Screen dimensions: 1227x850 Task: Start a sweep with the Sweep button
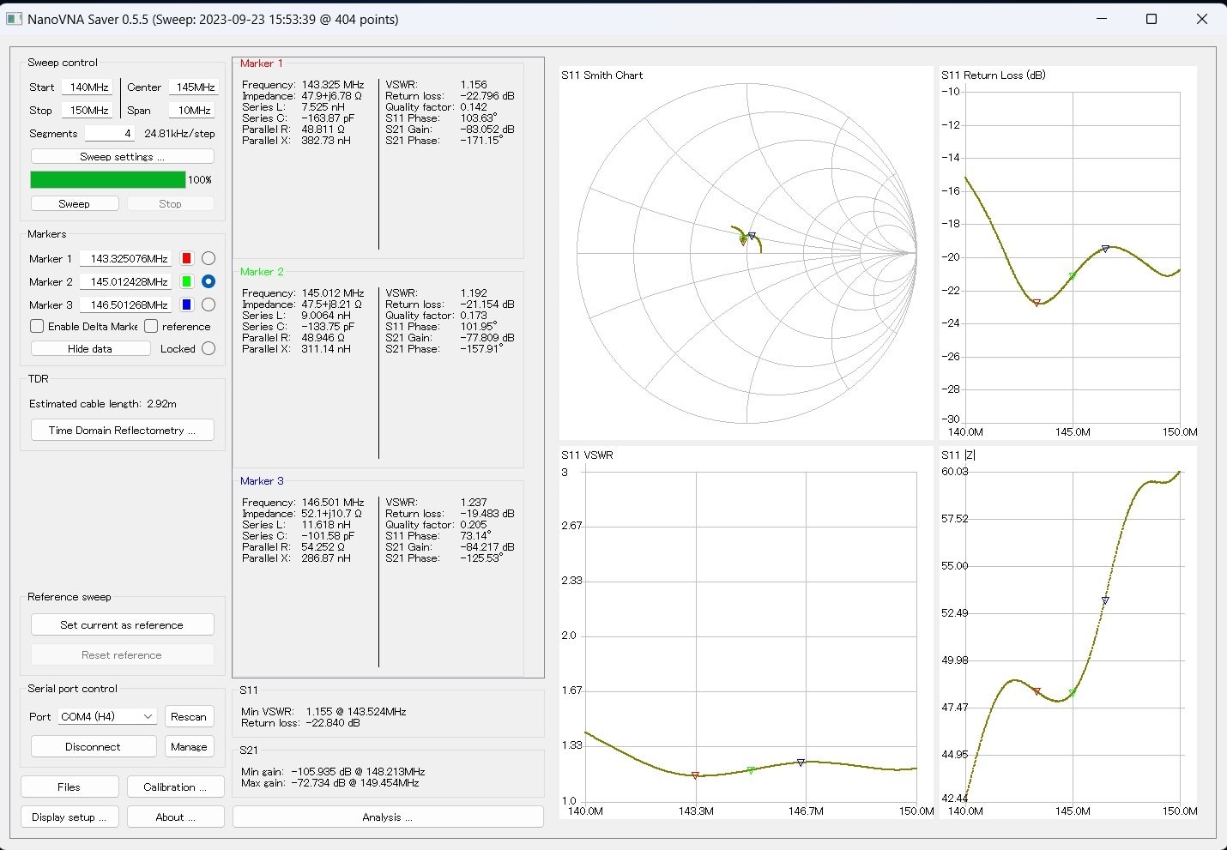75,203
